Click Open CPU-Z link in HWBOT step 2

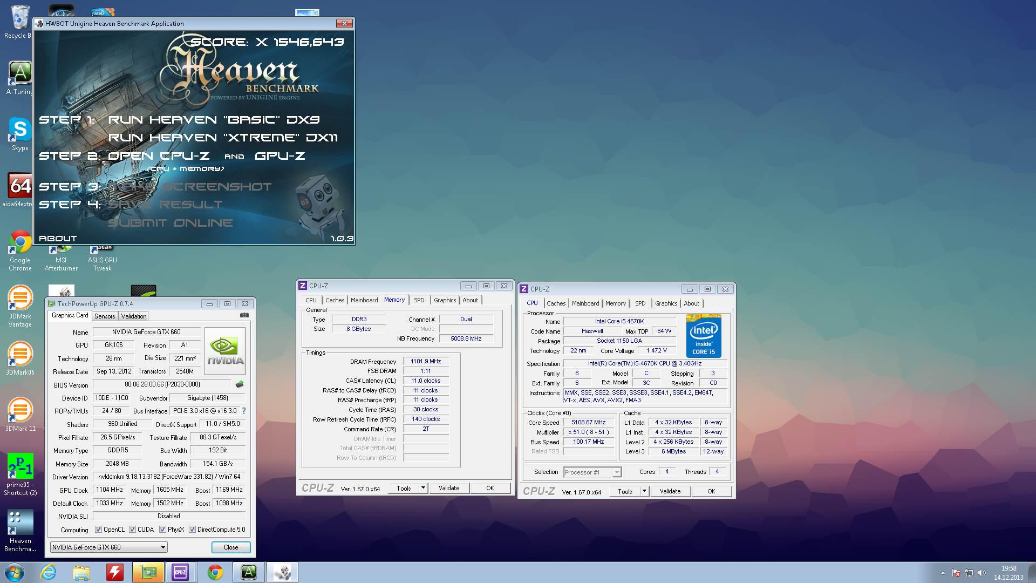pos(159,156)
